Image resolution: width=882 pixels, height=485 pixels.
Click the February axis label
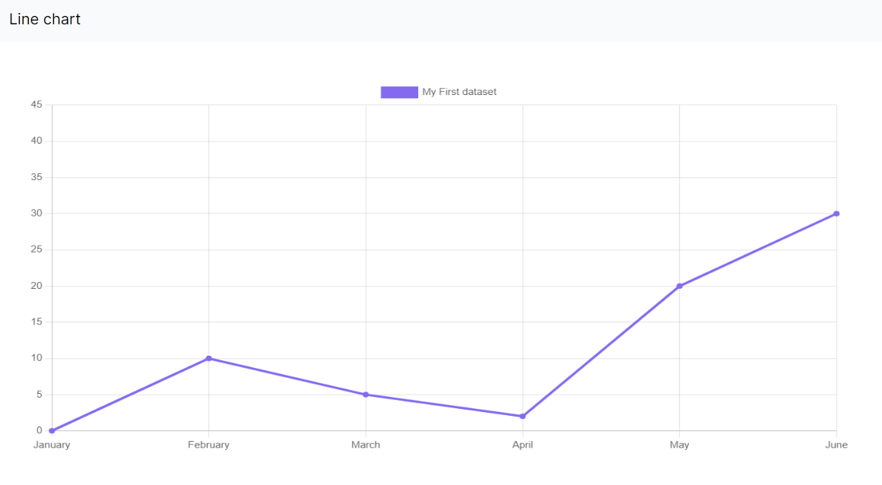(x=208, y=445)
